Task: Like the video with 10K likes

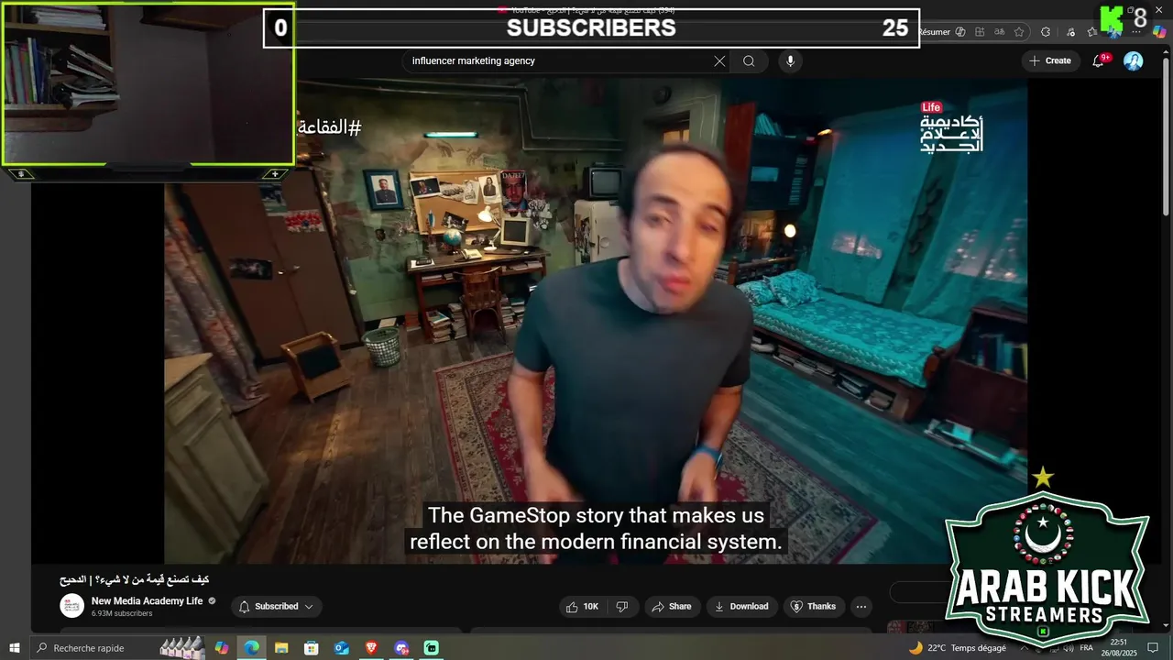Action: [x=583, y=606]
